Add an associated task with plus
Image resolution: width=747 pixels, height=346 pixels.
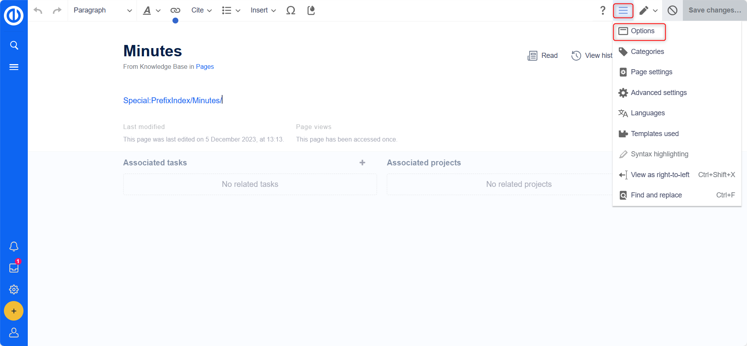click(x=362, y=163)
